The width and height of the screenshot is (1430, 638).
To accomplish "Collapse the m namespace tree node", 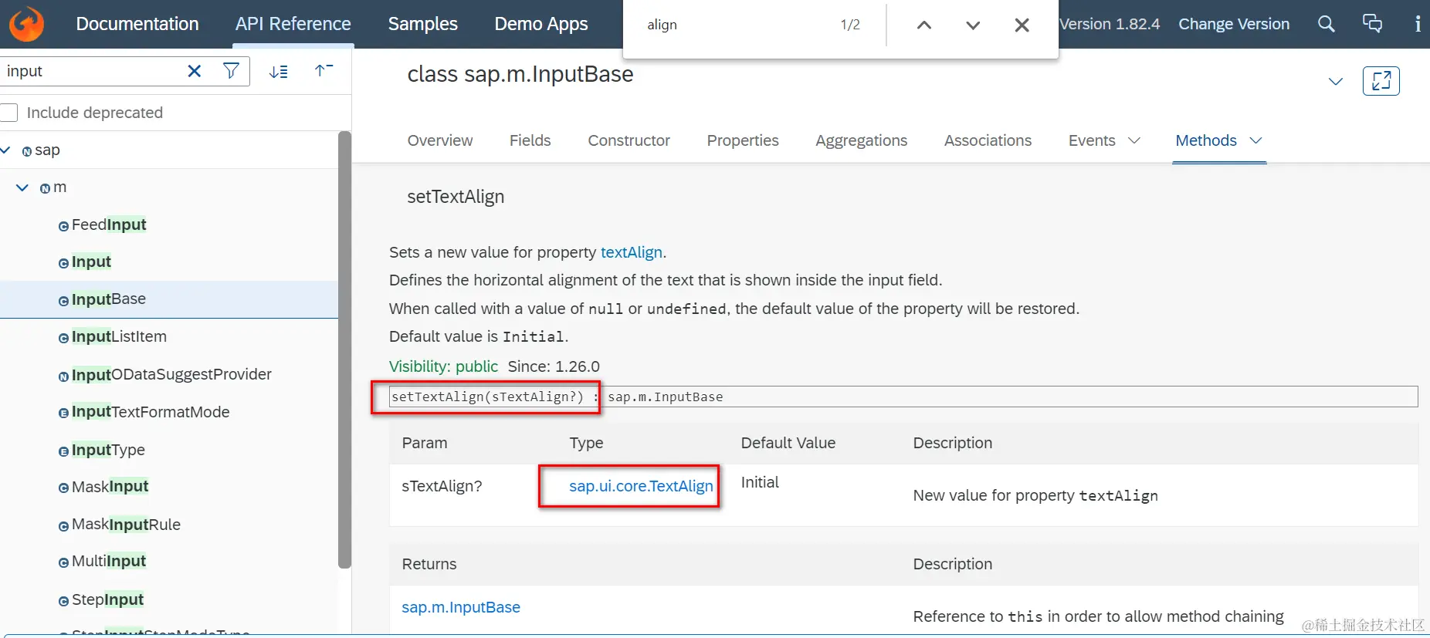I will click(22, 187).
